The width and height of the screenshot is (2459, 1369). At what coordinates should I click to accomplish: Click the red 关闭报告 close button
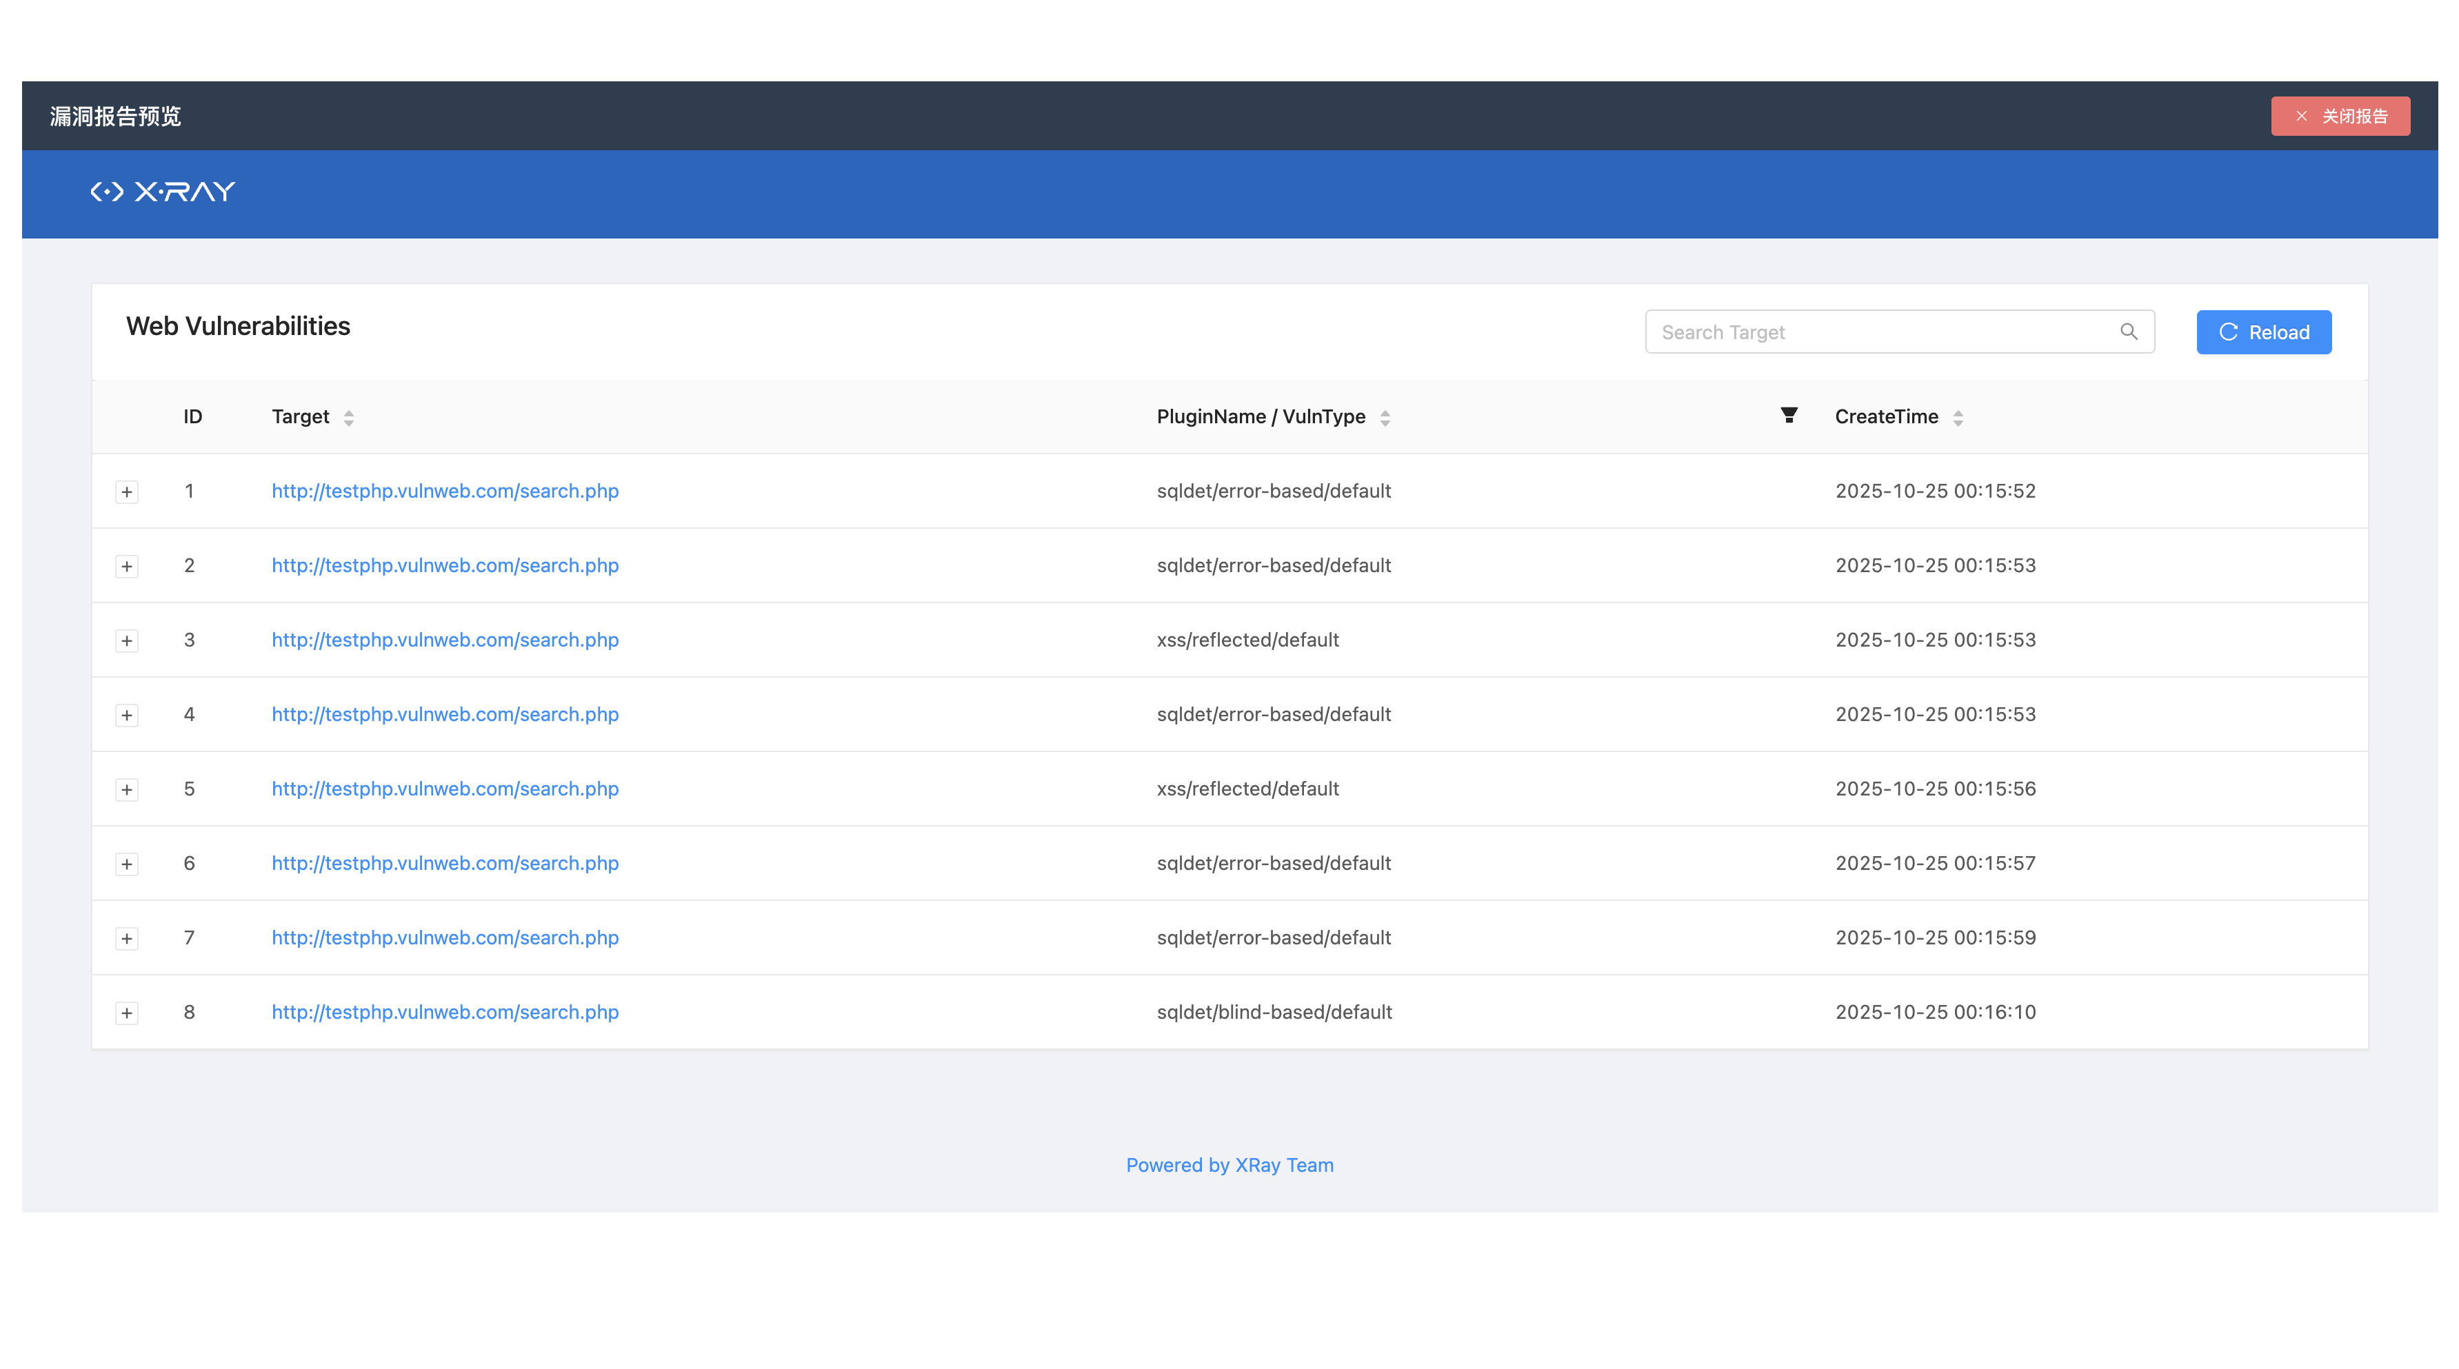point(2339,116)
